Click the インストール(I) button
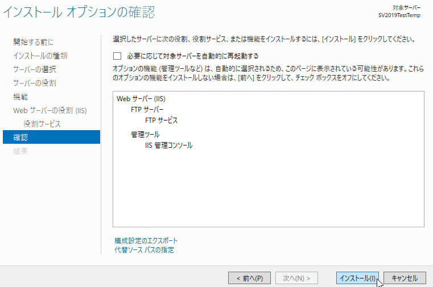 click(x=357, y=278)
